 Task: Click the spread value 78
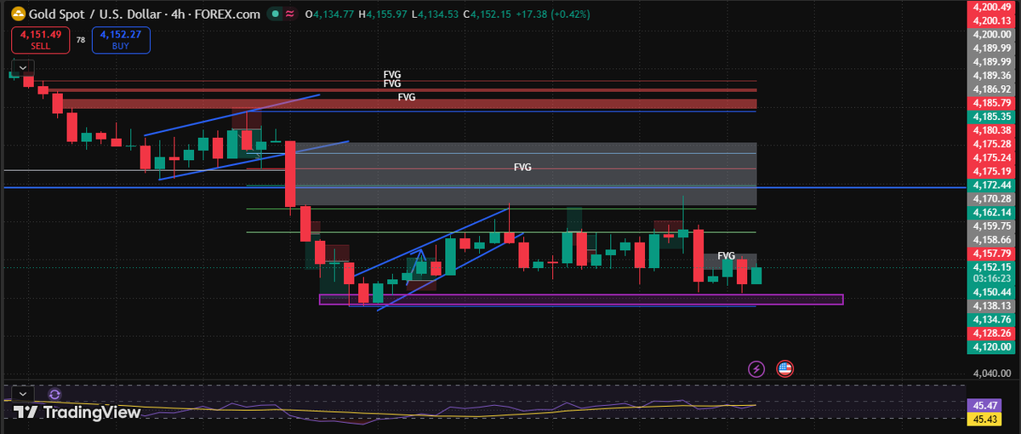[81, 39]
